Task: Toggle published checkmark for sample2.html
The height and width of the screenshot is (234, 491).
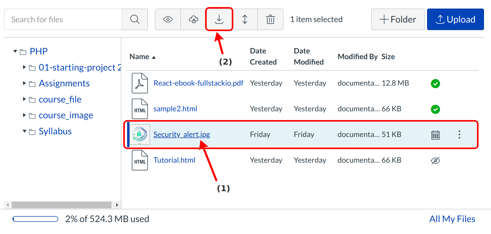Action: [435, 109]
